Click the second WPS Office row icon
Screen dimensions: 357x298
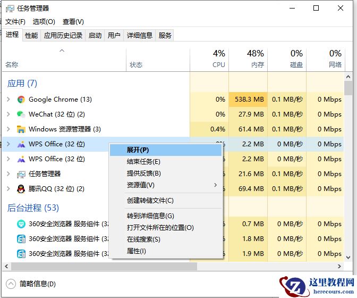pos(21,159)
